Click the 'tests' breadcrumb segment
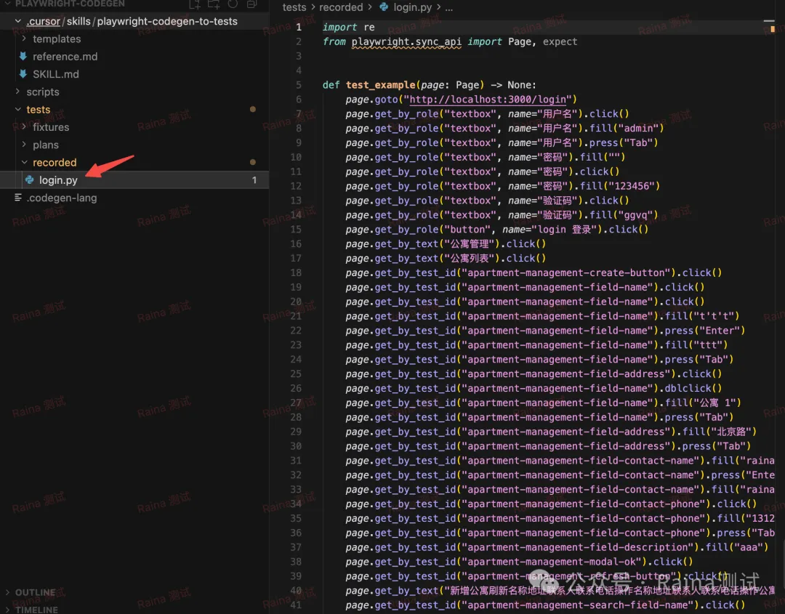This screenshot has height=614, width=785. point(294,7)
